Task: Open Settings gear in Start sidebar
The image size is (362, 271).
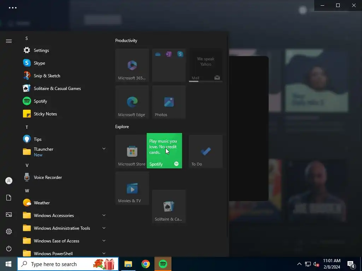Action: [9, 231]
